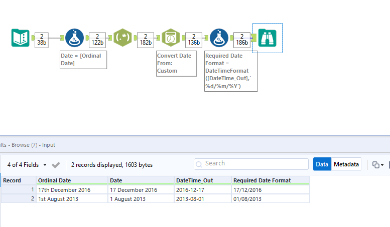Click the results Search field
Screen dimensions: 390x227
[x=251, y=164]
